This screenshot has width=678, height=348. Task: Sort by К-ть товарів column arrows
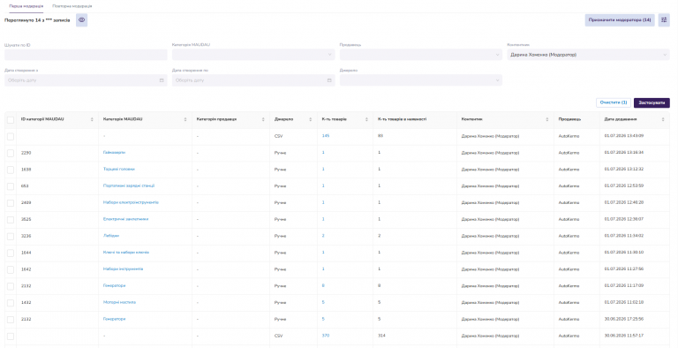(366, 119)
